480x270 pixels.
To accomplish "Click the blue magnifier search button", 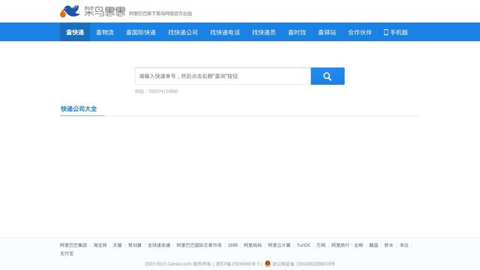I will (x=328, y=76).
